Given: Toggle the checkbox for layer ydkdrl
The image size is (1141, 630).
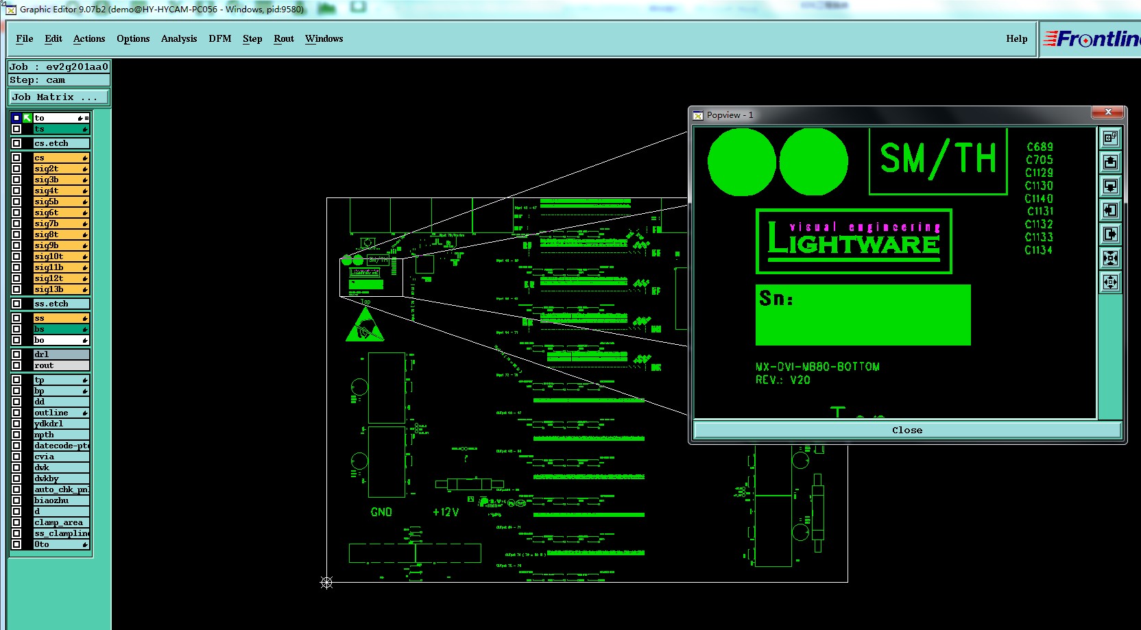Looking at the screenshot, I should point(16,424).
